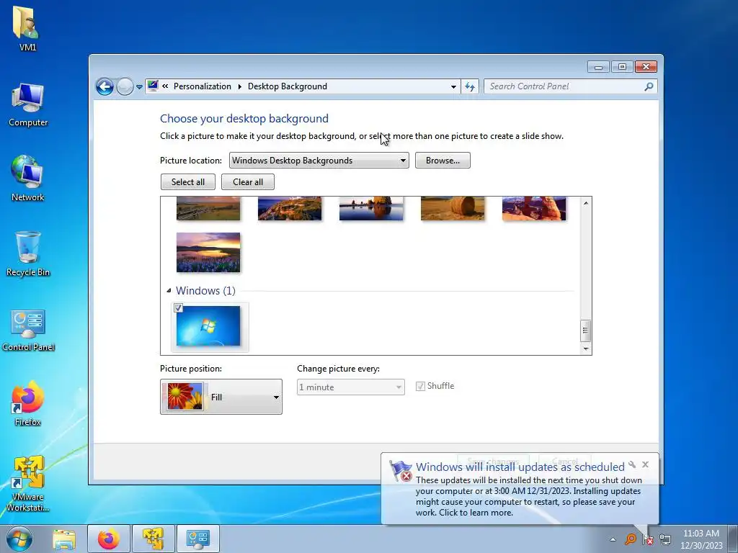Open notification options wrench icon
The width and height of the screenshot is (738, 553).
click(x=632, y=464)
